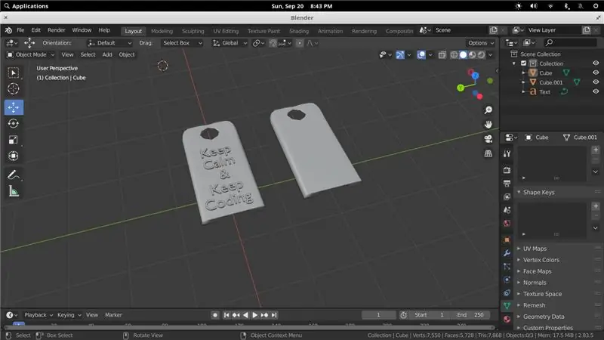Select the Annotate tool
Viewport: 604px width, 340px height.
click(14, 175)
